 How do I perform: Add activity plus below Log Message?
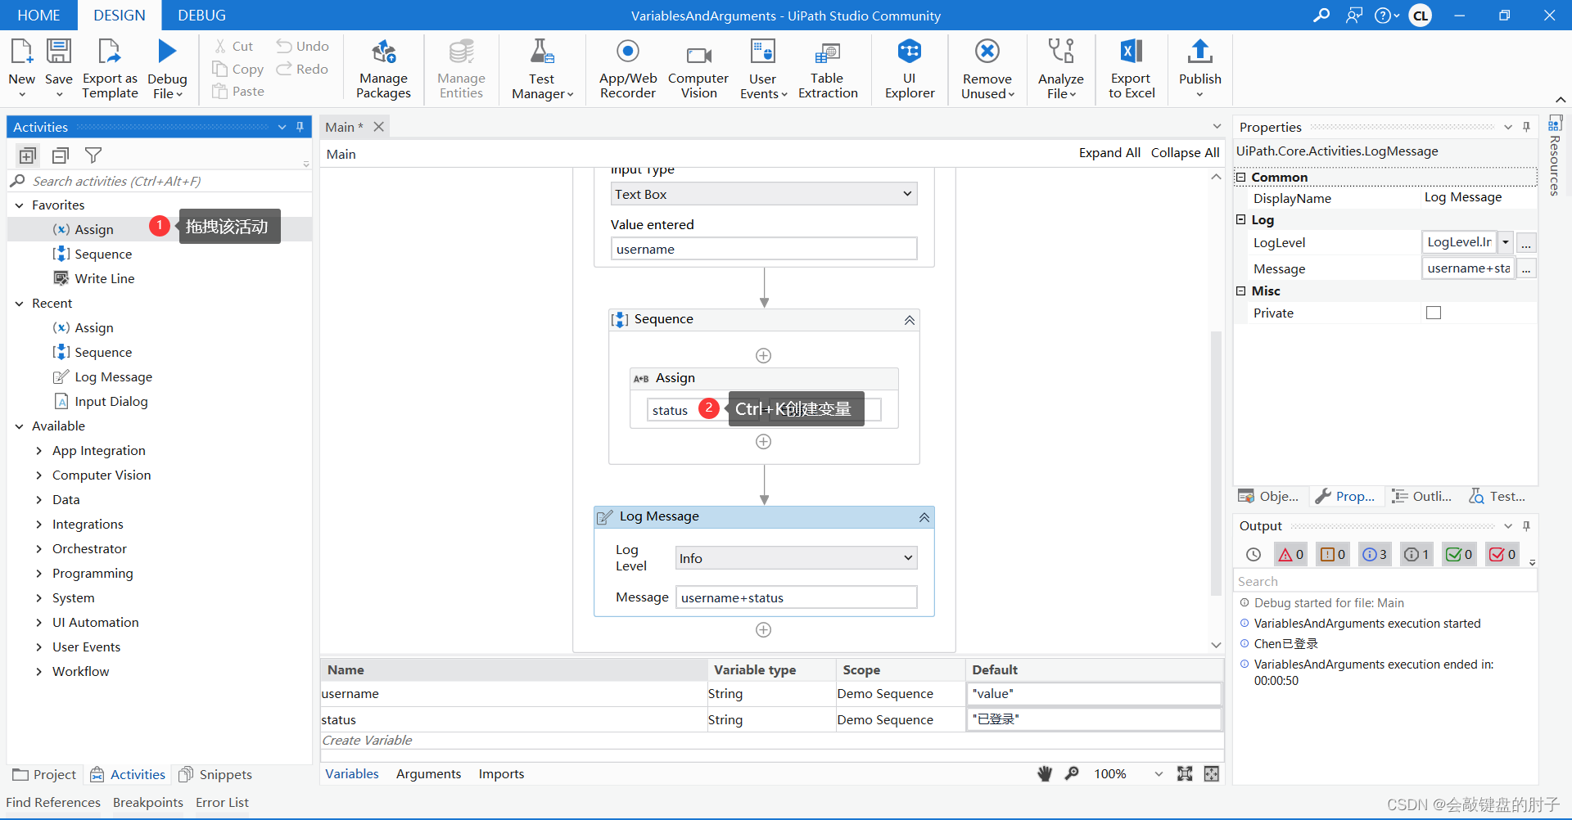click(763, 630)
